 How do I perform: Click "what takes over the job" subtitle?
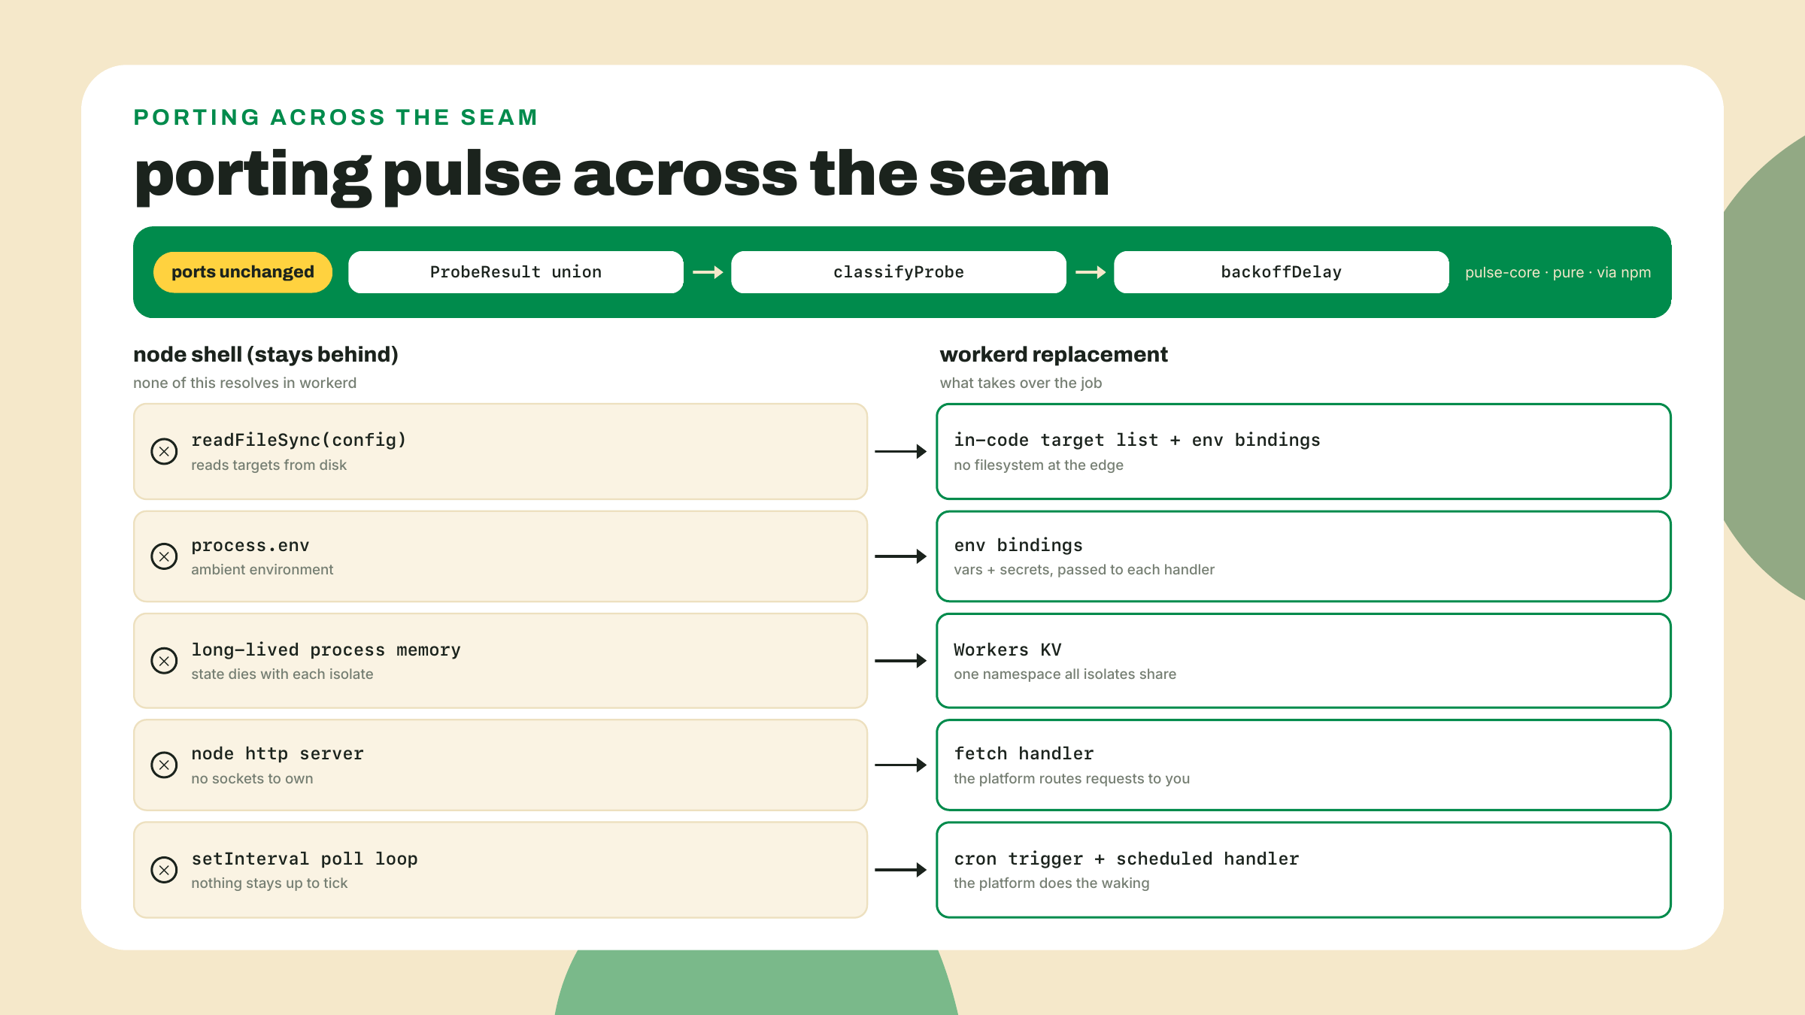coord(1021,383)
